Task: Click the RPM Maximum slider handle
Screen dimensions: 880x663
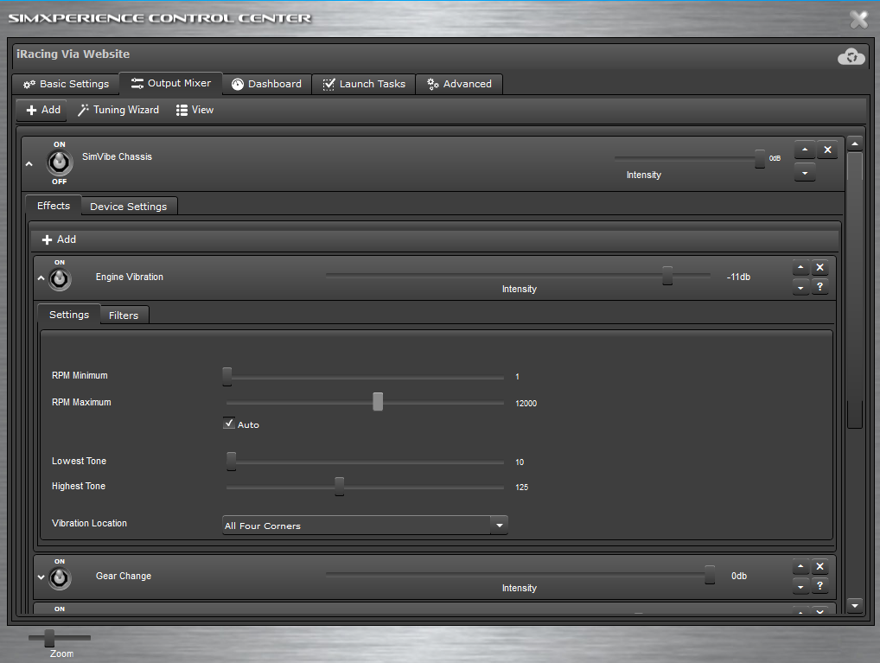Action: pyautogui.click(x=378, y=402)
